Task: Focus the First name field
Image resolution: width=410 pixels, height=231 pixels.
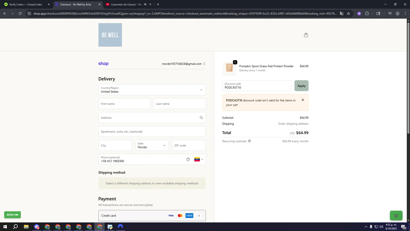Action: (x=124, y=104)
